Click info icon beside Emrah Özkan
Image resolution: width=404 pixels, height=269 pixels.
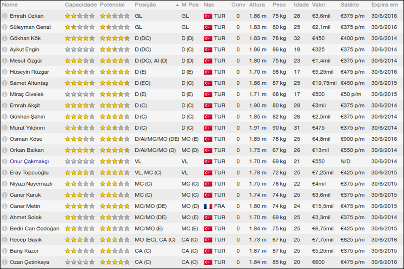tap(5, 16)
